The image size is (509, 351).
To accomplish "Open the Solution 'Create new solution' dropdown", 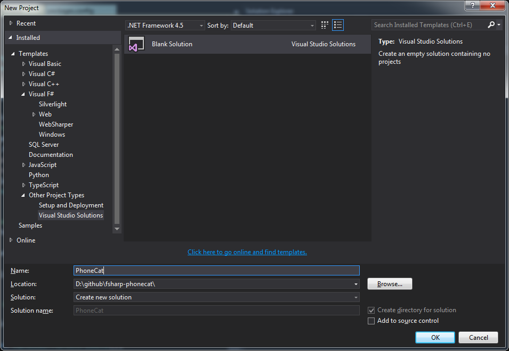I will (x=356, y=297).
